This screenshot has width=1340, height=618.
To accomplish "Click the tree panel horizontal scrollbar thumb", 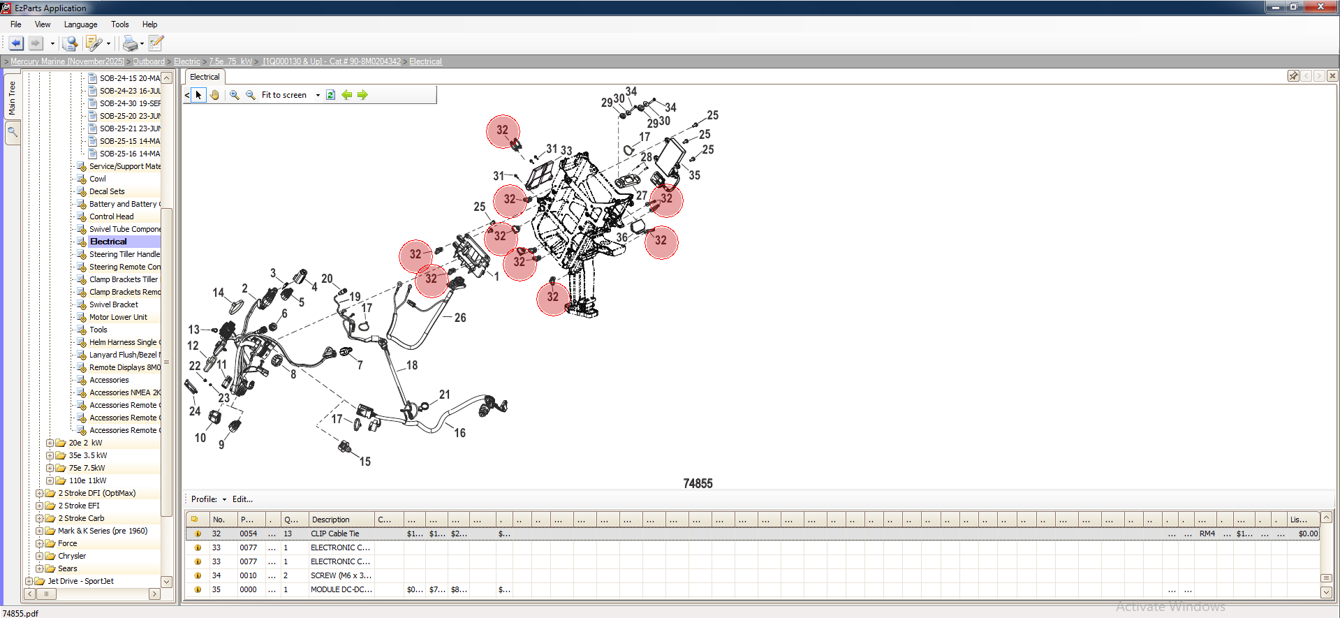I will pyautogui.click(x=46, y=594).
